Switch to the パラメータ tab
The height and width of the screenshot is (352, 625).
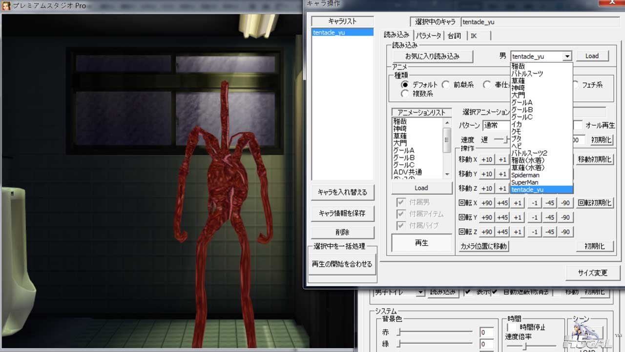(x=428, y=36)
